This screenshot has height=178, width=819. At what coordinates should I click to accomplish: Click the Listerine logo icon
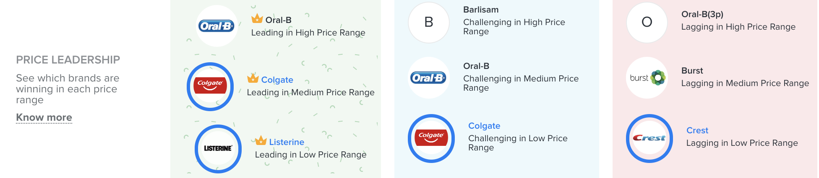(218, 149)
